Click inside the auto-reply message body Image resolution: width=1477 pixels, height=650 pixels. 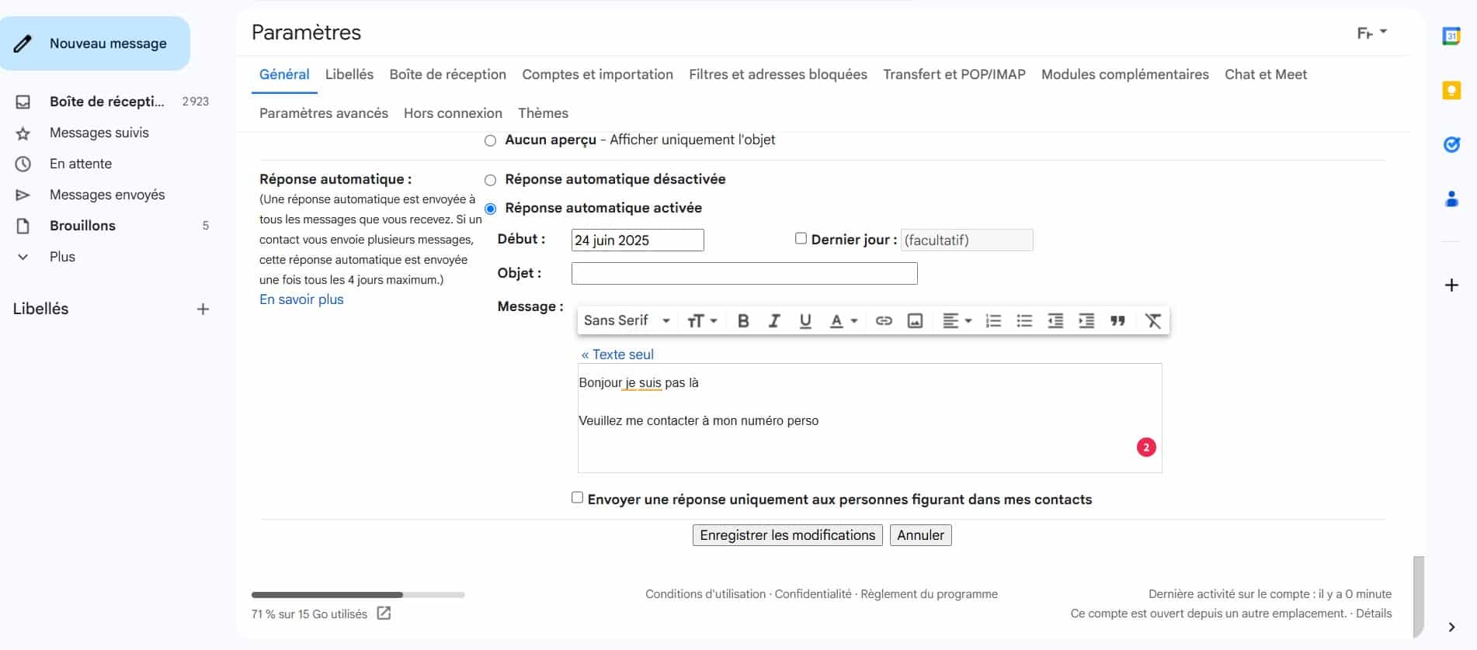click(870, 418)
